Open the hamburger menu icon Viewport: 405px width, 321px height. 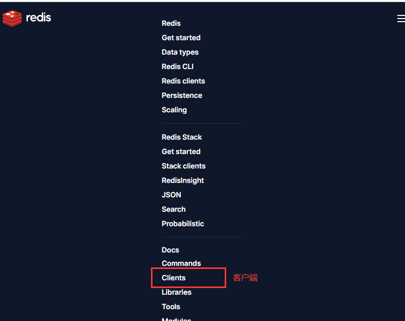click(x=401, y=19)
